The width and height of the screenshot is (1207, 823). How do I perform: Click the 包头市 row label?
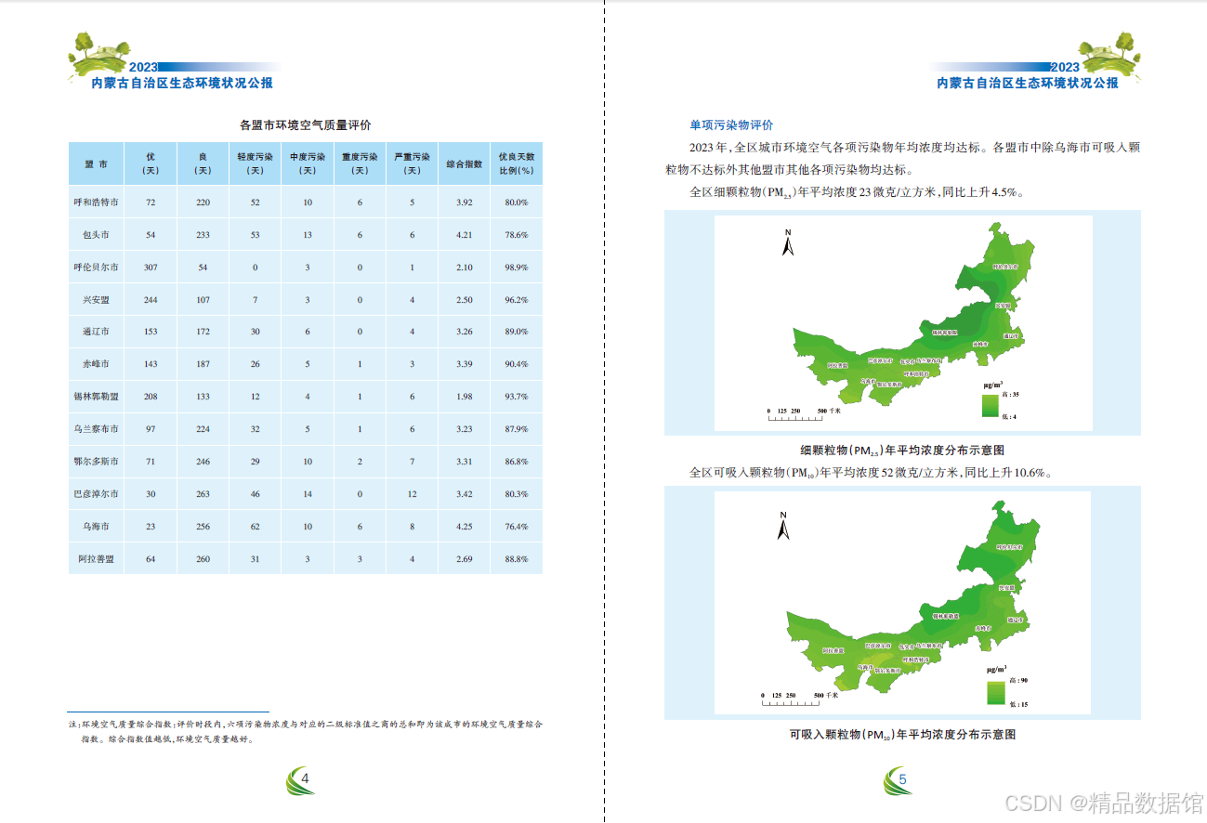[x=96, y=235]
